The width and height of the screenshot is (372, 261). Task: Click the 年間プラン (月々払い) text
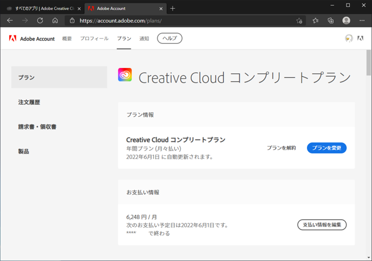click(x=153, y=149)
